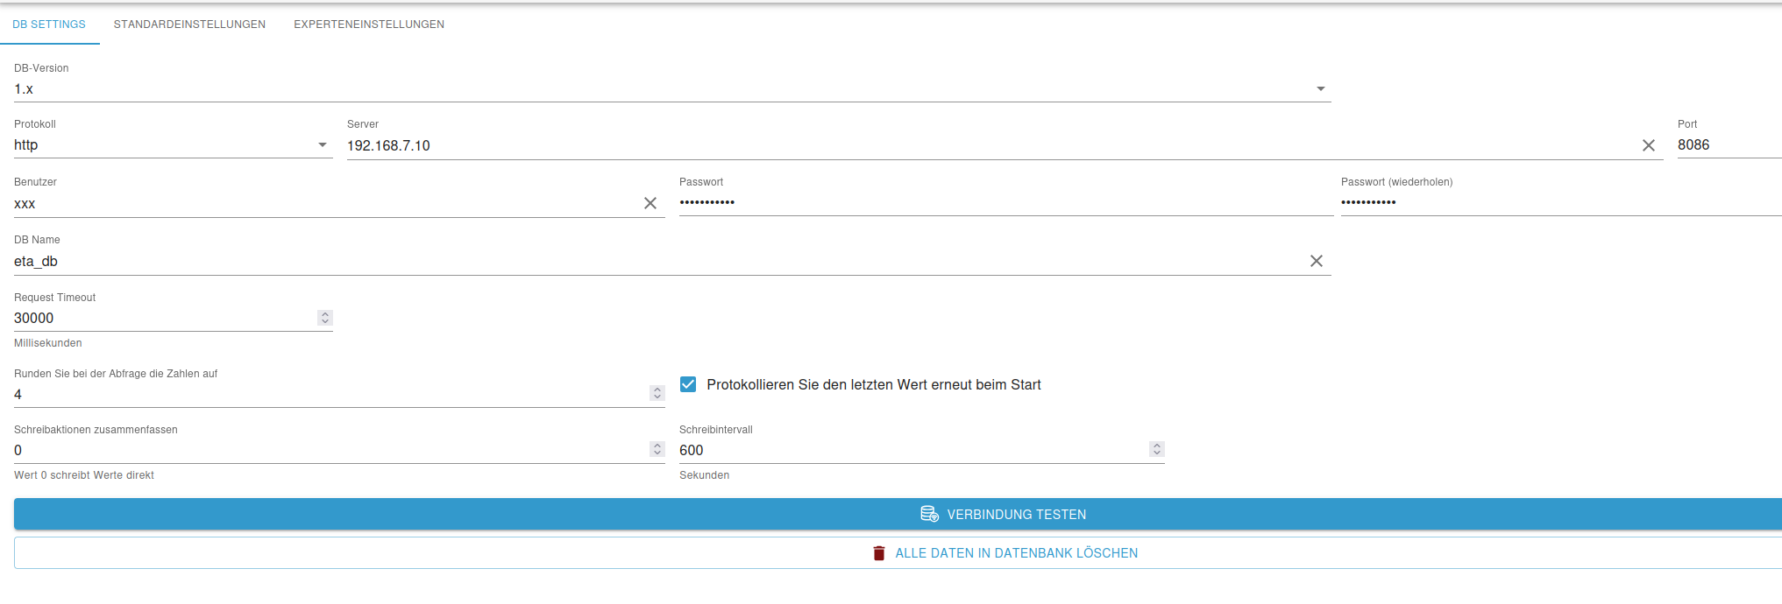1782x604 pixels.
Task: Focus the Passwort (wiederholen) field
Action: pos(1561,202)
